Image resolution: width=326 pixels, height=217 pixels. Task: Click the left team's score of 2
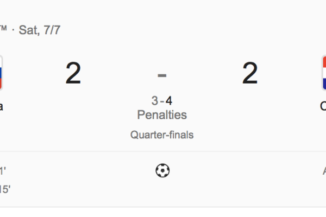(x=73, y=74)
